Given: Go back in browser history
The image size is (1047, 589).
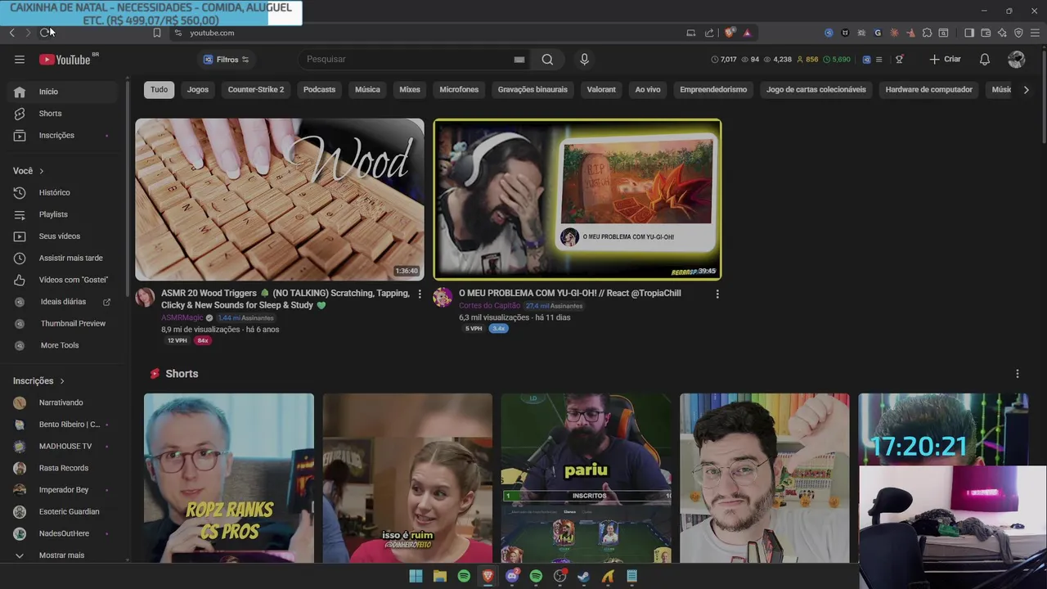Looking at the screenshot, I should pyautogui.click(x=11, y=33).
